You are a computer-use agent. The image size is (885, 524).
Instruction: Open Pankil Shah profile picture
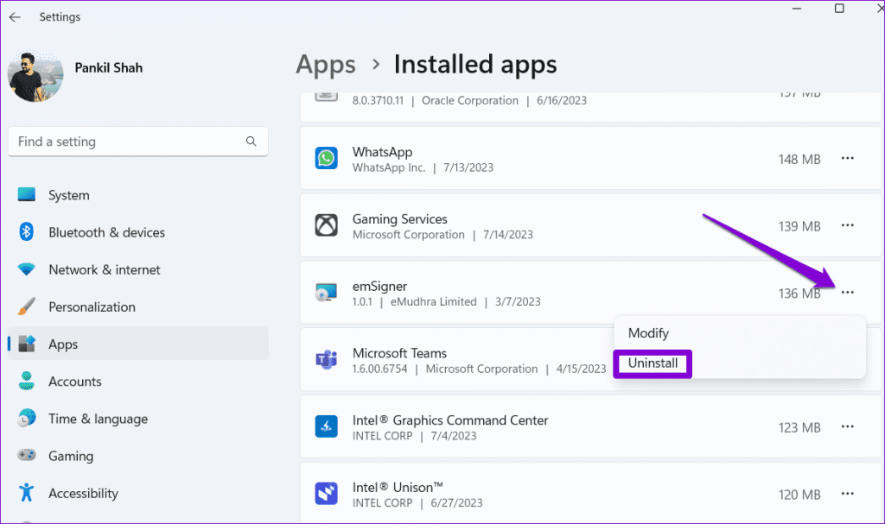click(35, 77)
